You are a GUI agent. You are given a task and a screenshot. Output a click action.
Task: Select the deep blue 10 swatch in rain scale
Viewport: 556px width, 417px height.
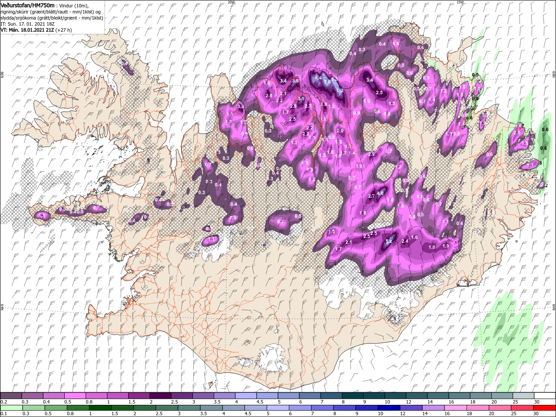click(x=388, y=407)
